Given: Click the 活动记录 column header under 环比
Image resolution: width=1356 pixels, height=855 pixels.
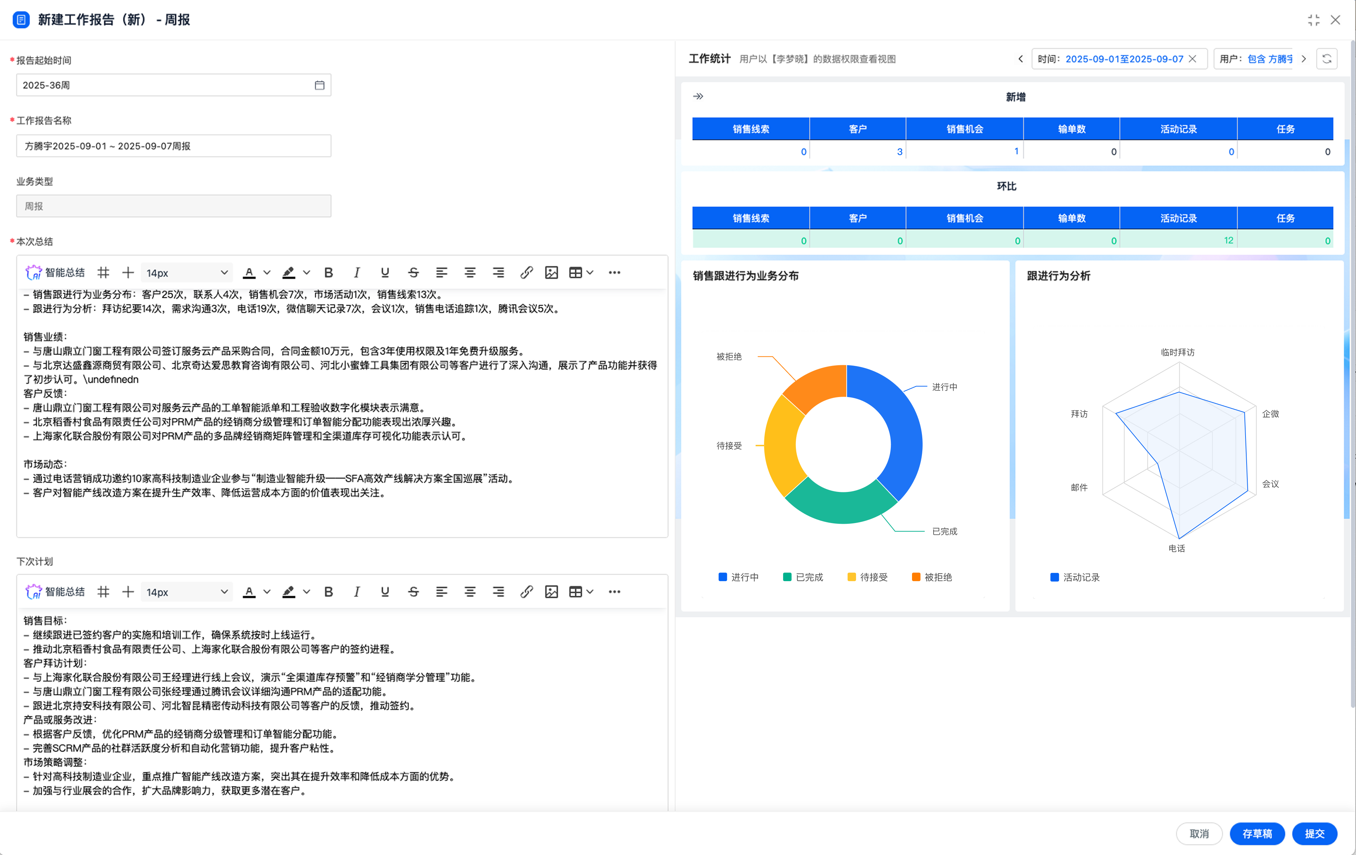Looking at the screenshot, I should (1178, 218).
